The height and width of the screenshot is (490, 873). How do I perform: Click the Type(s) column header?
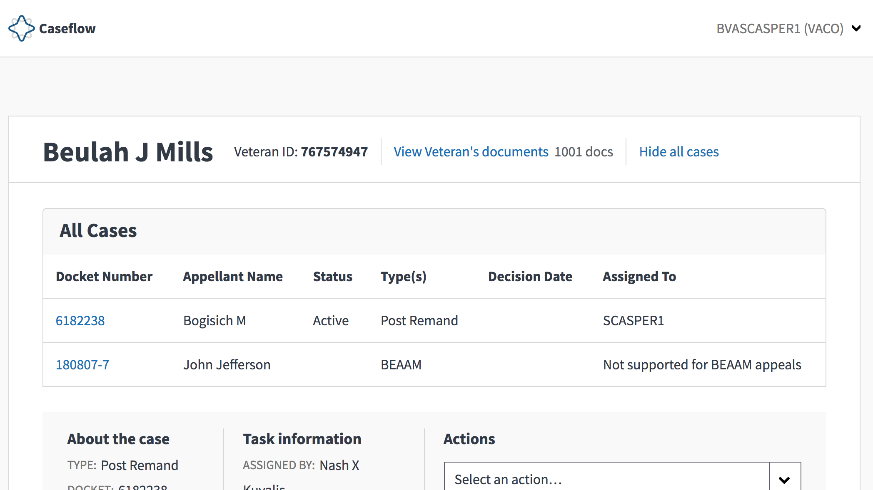pos(404,277)
